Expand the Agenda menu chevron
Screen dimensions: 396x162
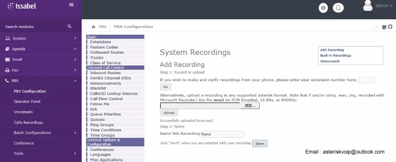pos(75,49)
